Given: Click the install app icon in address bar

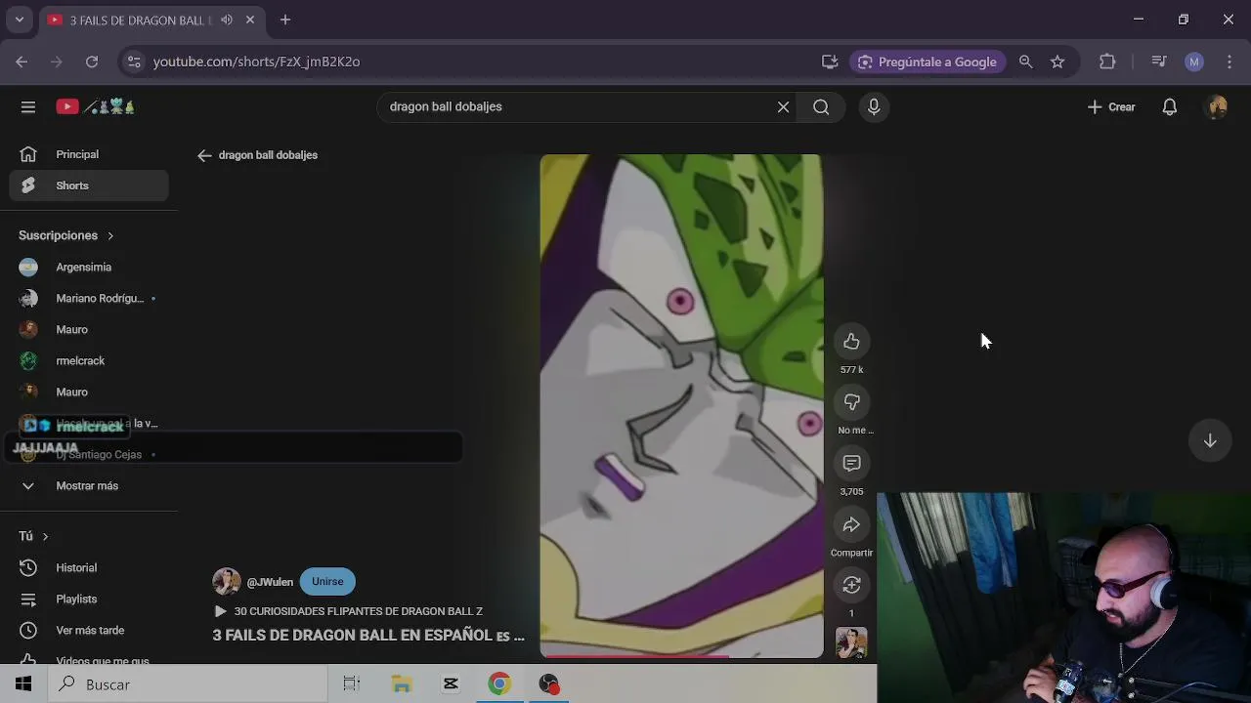Looking at the screenshot, I should 830,62.
